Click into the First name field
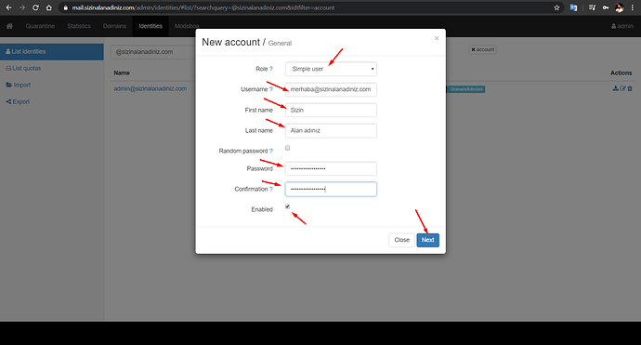This screenshot has height=345, width=641. pyautogui.click(x=331, y=110)
